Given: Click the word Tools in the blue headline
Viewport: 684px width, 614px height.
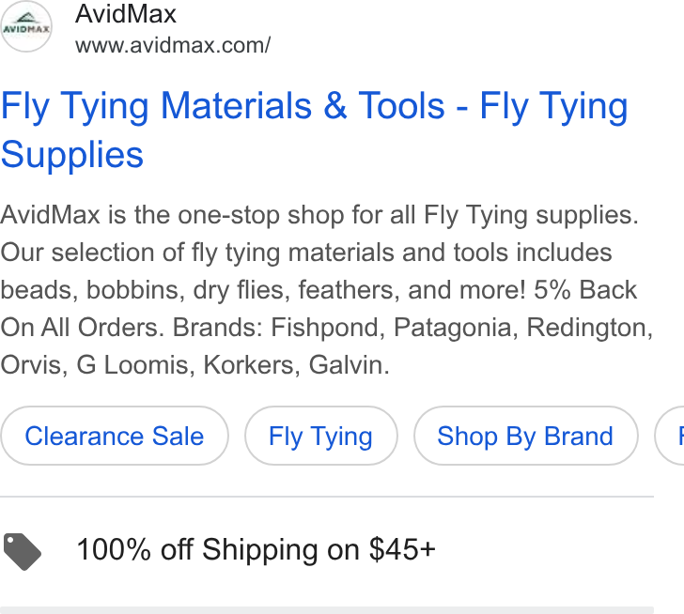Looking at the screenshot, I should pos(402,105).
